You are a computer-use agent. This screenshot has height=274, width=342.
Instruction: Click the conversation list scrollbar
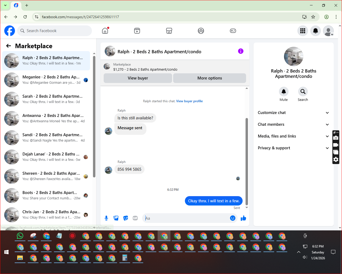pyautogui.click(x=94, y=116)
